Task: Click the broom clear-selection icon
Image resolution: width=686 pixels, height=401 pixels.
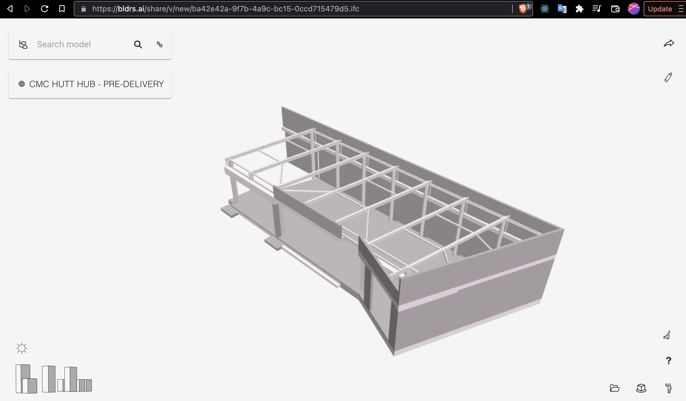Action: click(x=667, y=335)
